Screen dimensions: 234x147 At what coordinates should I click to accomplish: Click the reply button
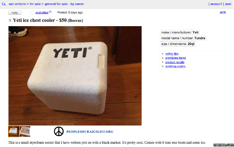tap(15, 13)
